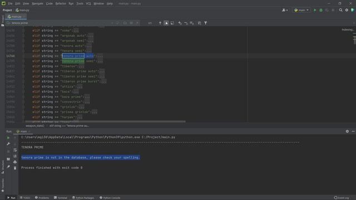This screenshot has height=200, width=356.
Task: Open the Tools menu
Action: coord(80,4)
